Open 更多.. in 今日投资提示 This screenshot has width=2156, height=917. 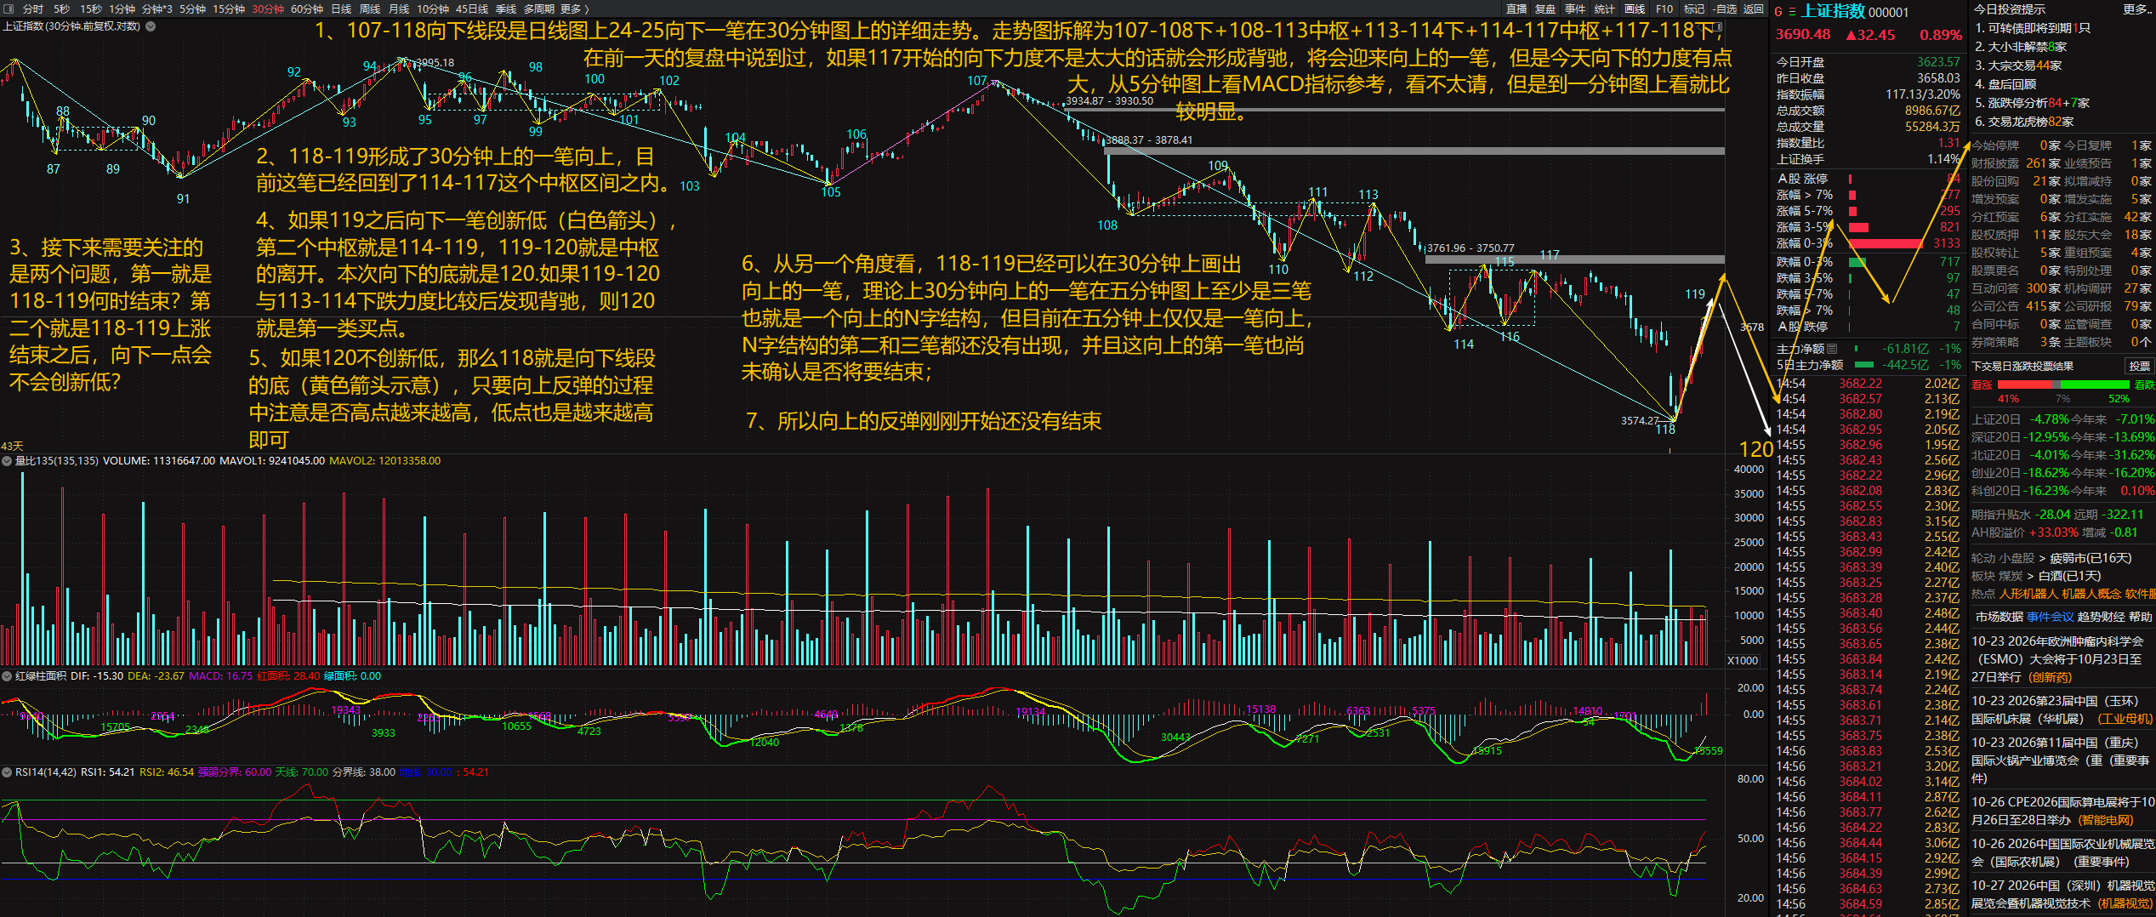[2138, 9]
